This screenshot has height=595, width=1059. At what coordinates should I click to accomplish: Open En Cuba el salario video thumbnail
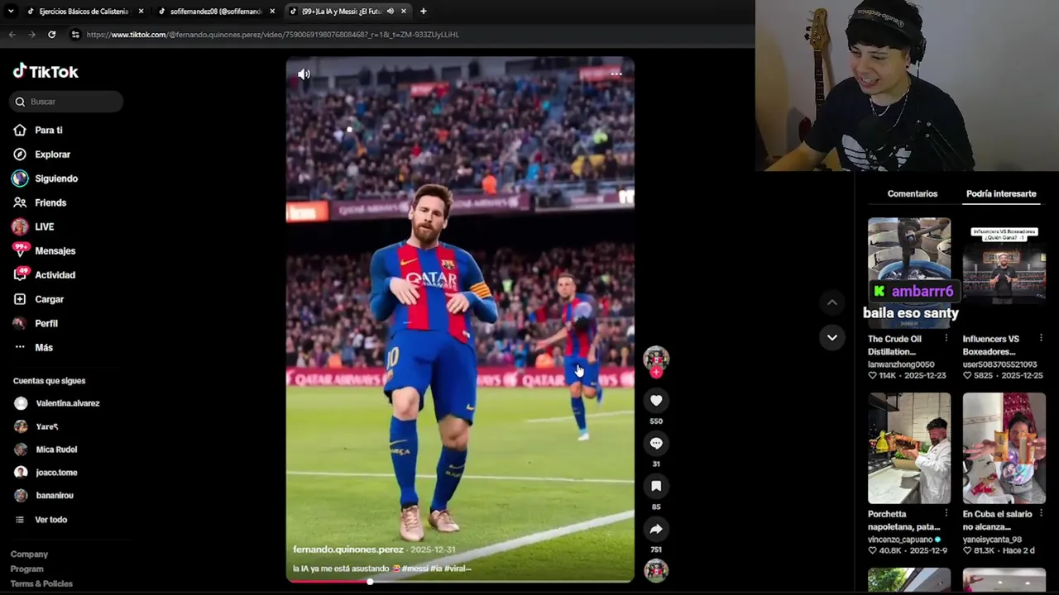pos(1004,448)
